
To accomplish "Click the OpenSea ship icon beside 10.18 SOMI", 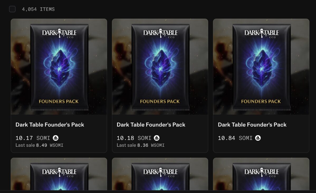I will click(156, 138).
